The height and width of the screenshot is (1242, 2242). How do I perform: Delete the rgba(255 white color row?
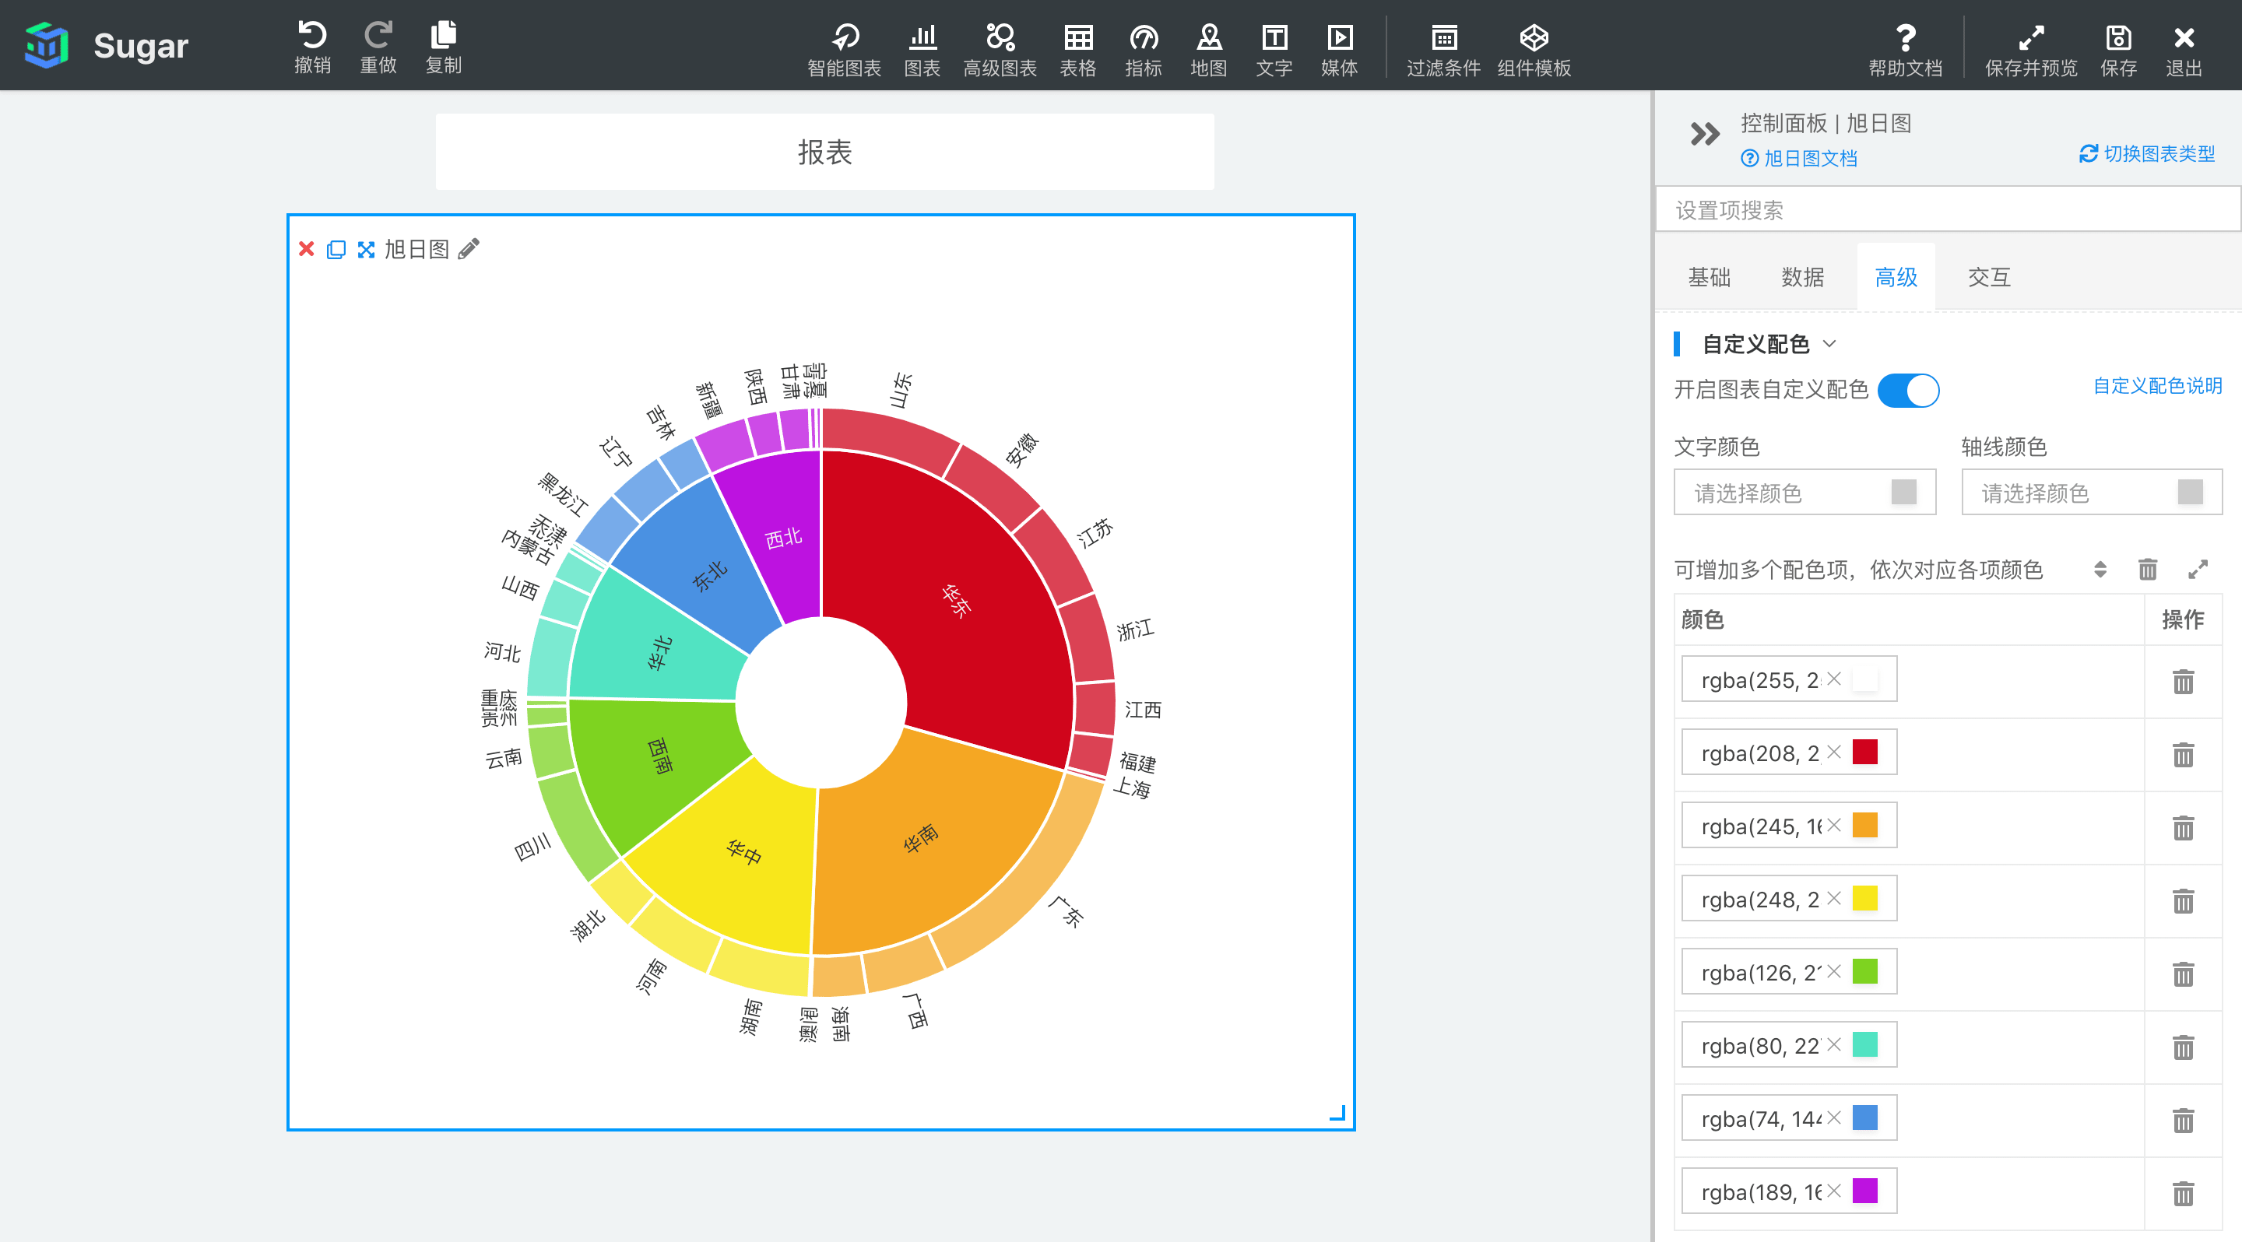(2183, 681)
